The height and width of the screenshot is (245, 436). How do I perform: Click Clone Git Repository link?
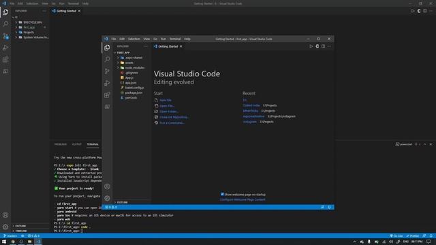[174, 117]
